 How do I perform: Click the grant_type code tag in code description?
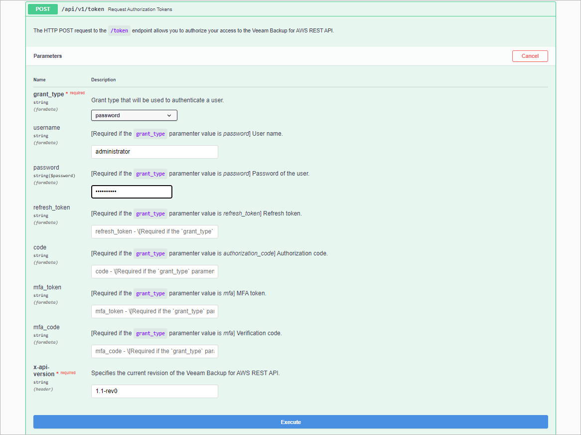click(x=150, y=253)
